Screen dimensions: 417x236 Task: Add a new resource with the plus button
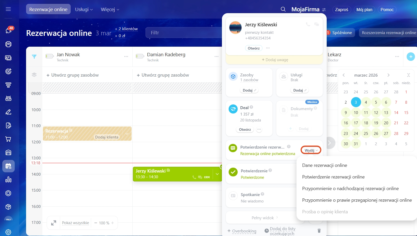pos(411,56)
